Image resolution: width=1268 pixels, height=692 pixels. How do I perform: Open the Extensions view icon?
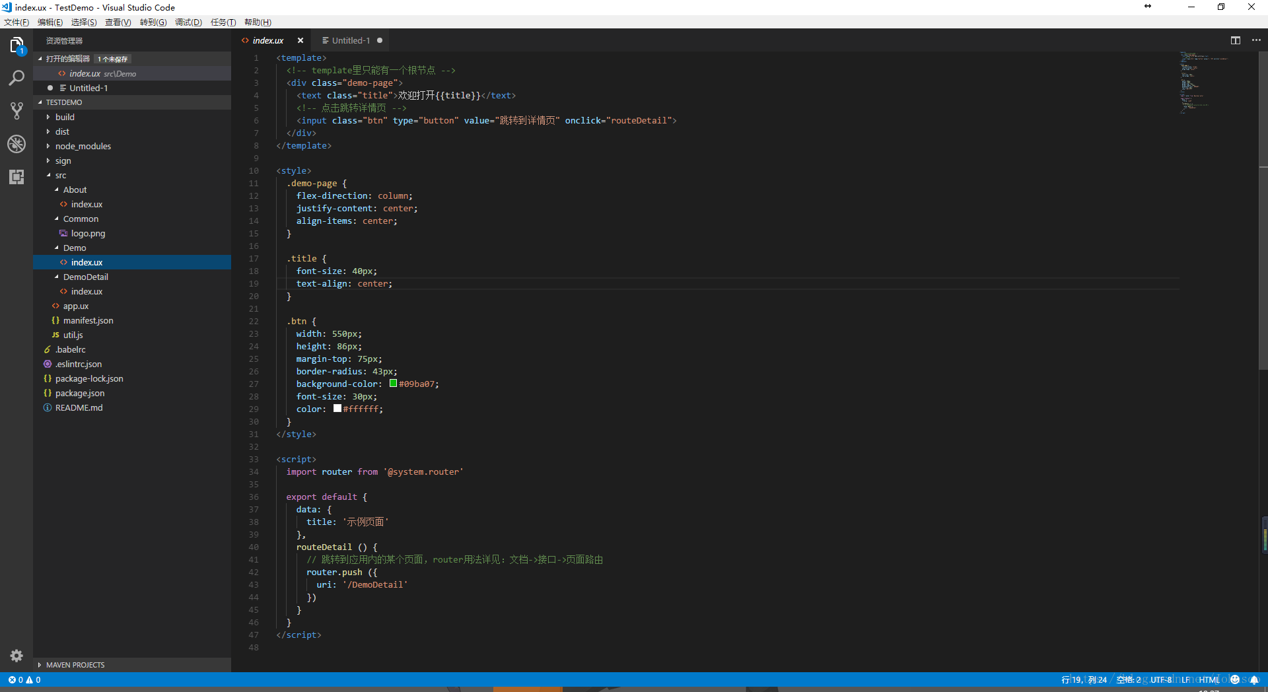(17, 177)
